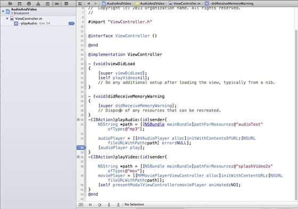Collapse the ViewController.m disclosure triangle
The width and height of the screenshot is (298, 209).
pos(7,19)
